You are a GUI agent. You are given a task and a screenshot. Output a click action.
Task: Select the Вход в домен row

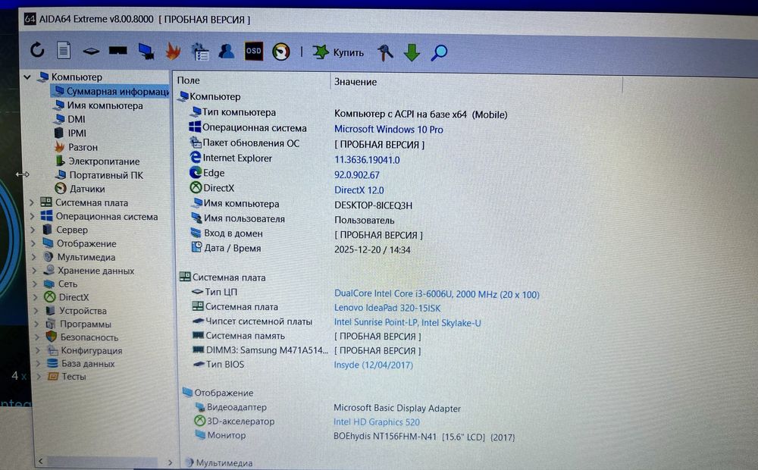[x=306, y=234]
